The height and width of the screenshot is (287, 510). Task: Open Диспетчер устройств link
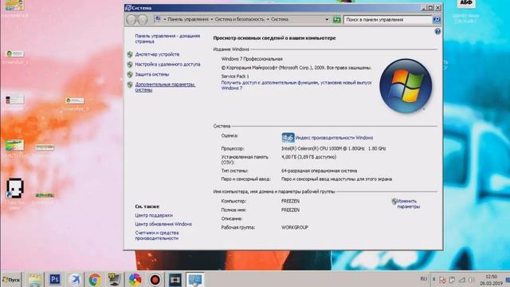tap(157, 54)
